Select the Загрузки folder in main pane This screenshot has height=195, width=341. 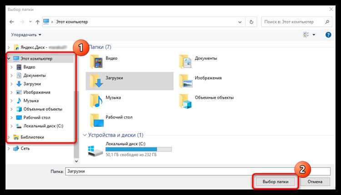[130, 81]
